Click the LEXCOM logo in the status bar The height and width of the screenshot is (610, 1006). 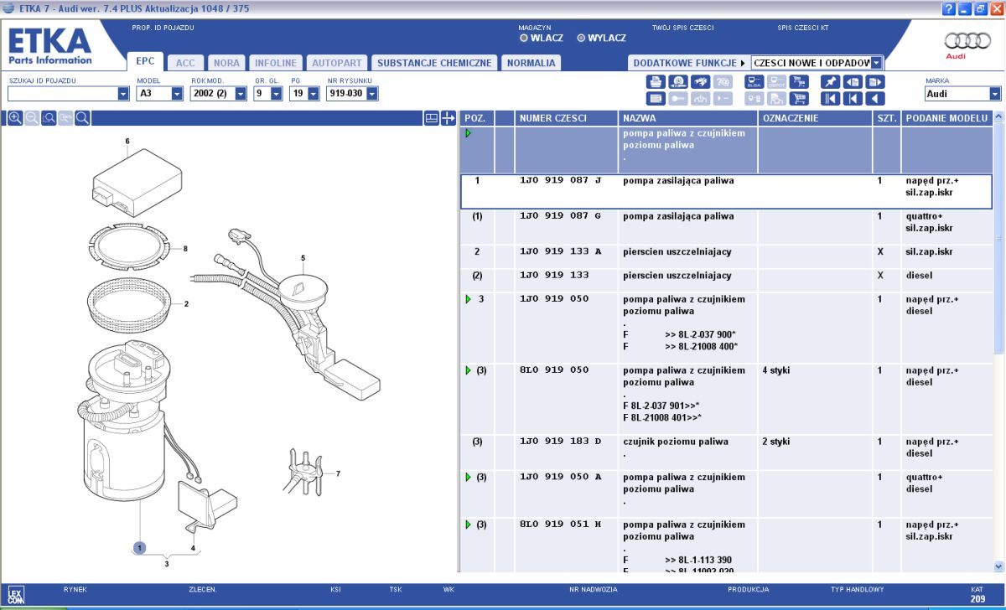click(x=16, y=596)
